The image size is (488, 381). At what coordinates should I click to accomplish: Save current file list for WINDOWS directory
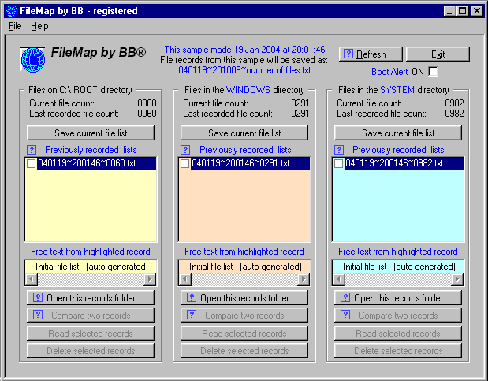(244, 133)
